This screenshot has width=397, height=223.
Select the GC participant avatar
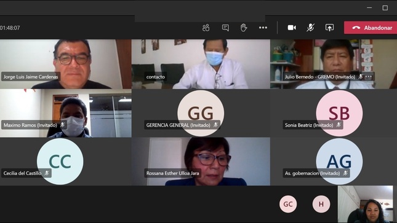pos(288,204)
